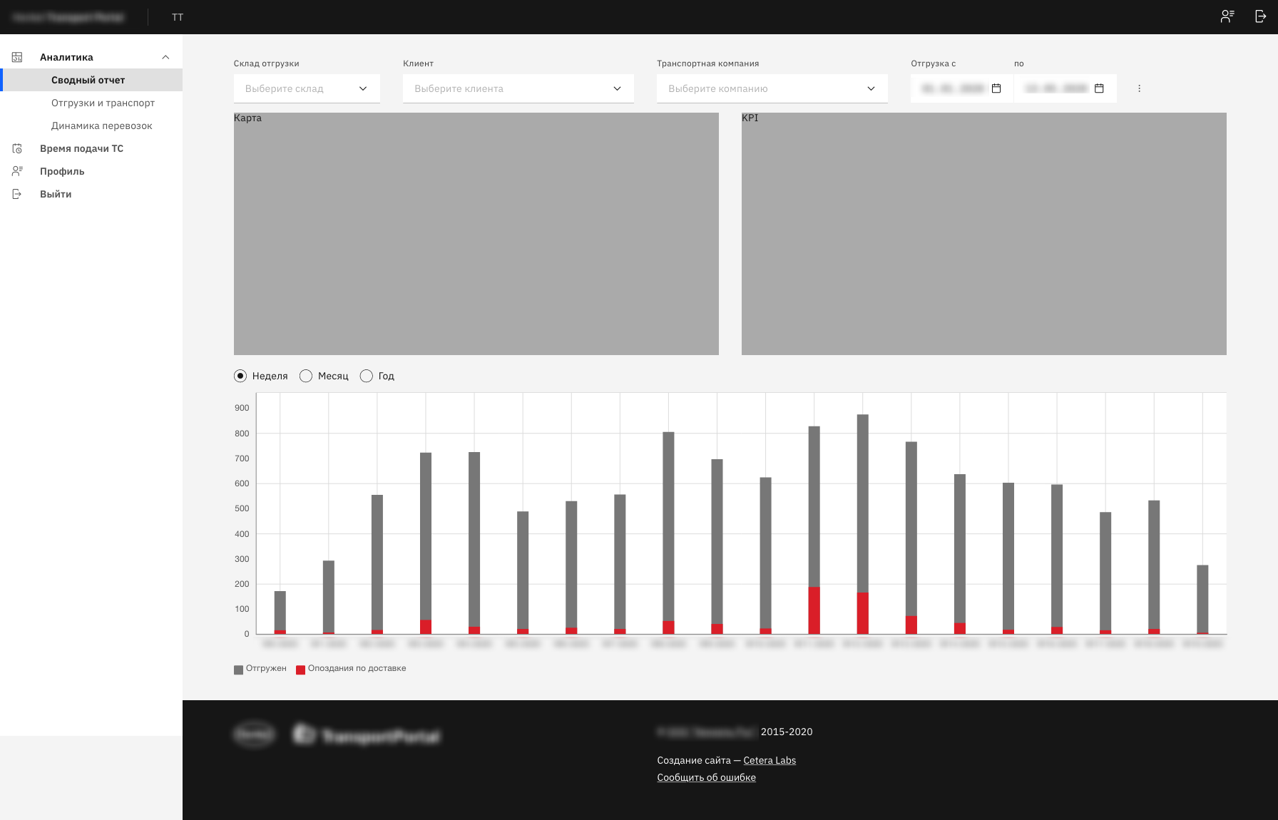The image size is (1278, 820).
Task: Click the Профиль person icon in sidebar
Action: [17, 171]
